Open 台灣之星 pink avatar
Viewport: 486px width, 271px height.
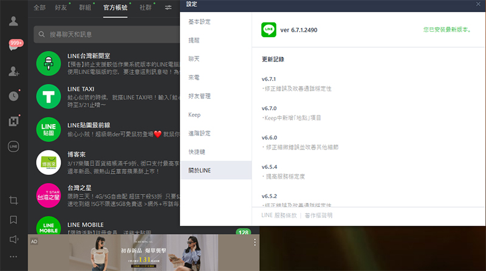[49, 195]
